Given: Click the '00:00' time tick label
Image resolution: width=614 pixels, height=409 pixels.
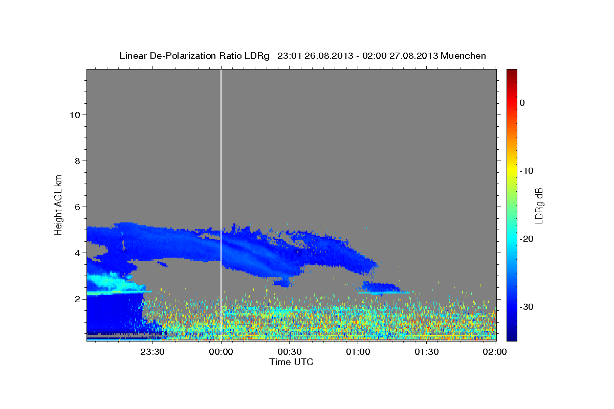Looking at the screenshot, I should tap(221, 352).
